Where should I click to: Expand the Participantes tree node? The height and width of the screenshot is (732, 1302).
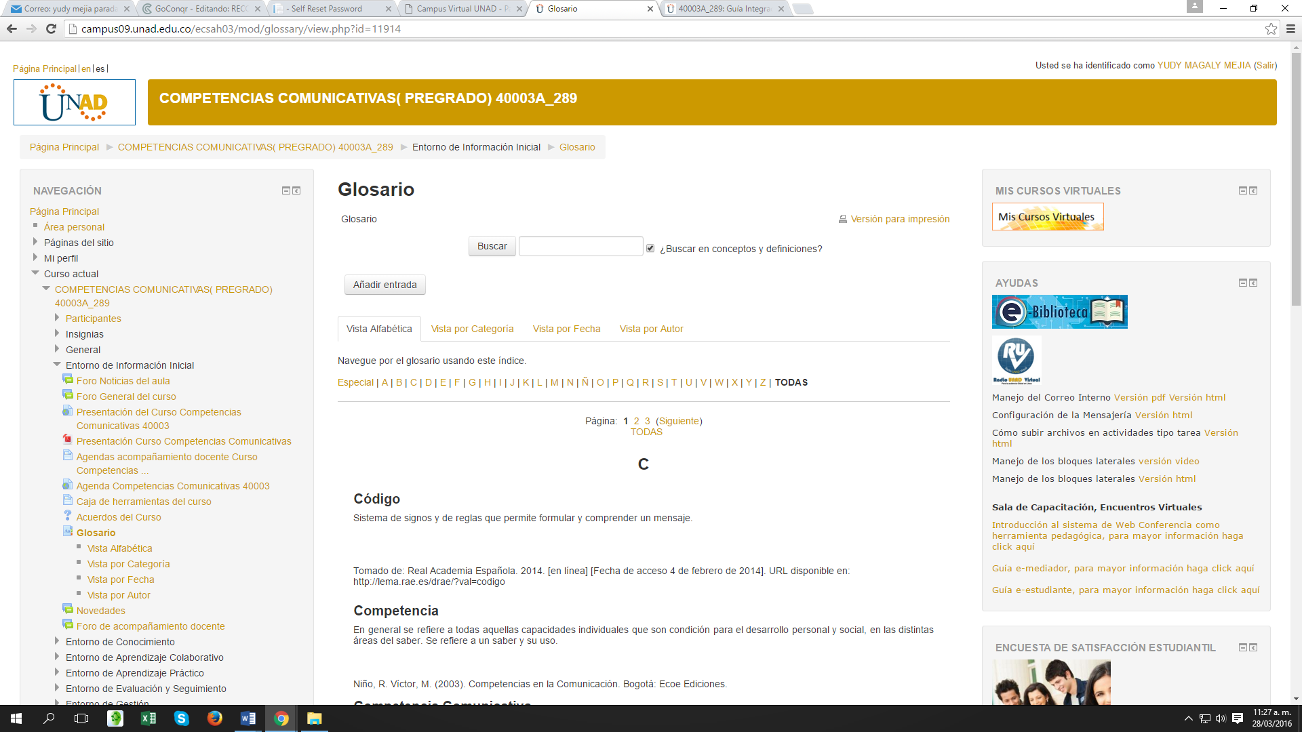click(57, 318)
